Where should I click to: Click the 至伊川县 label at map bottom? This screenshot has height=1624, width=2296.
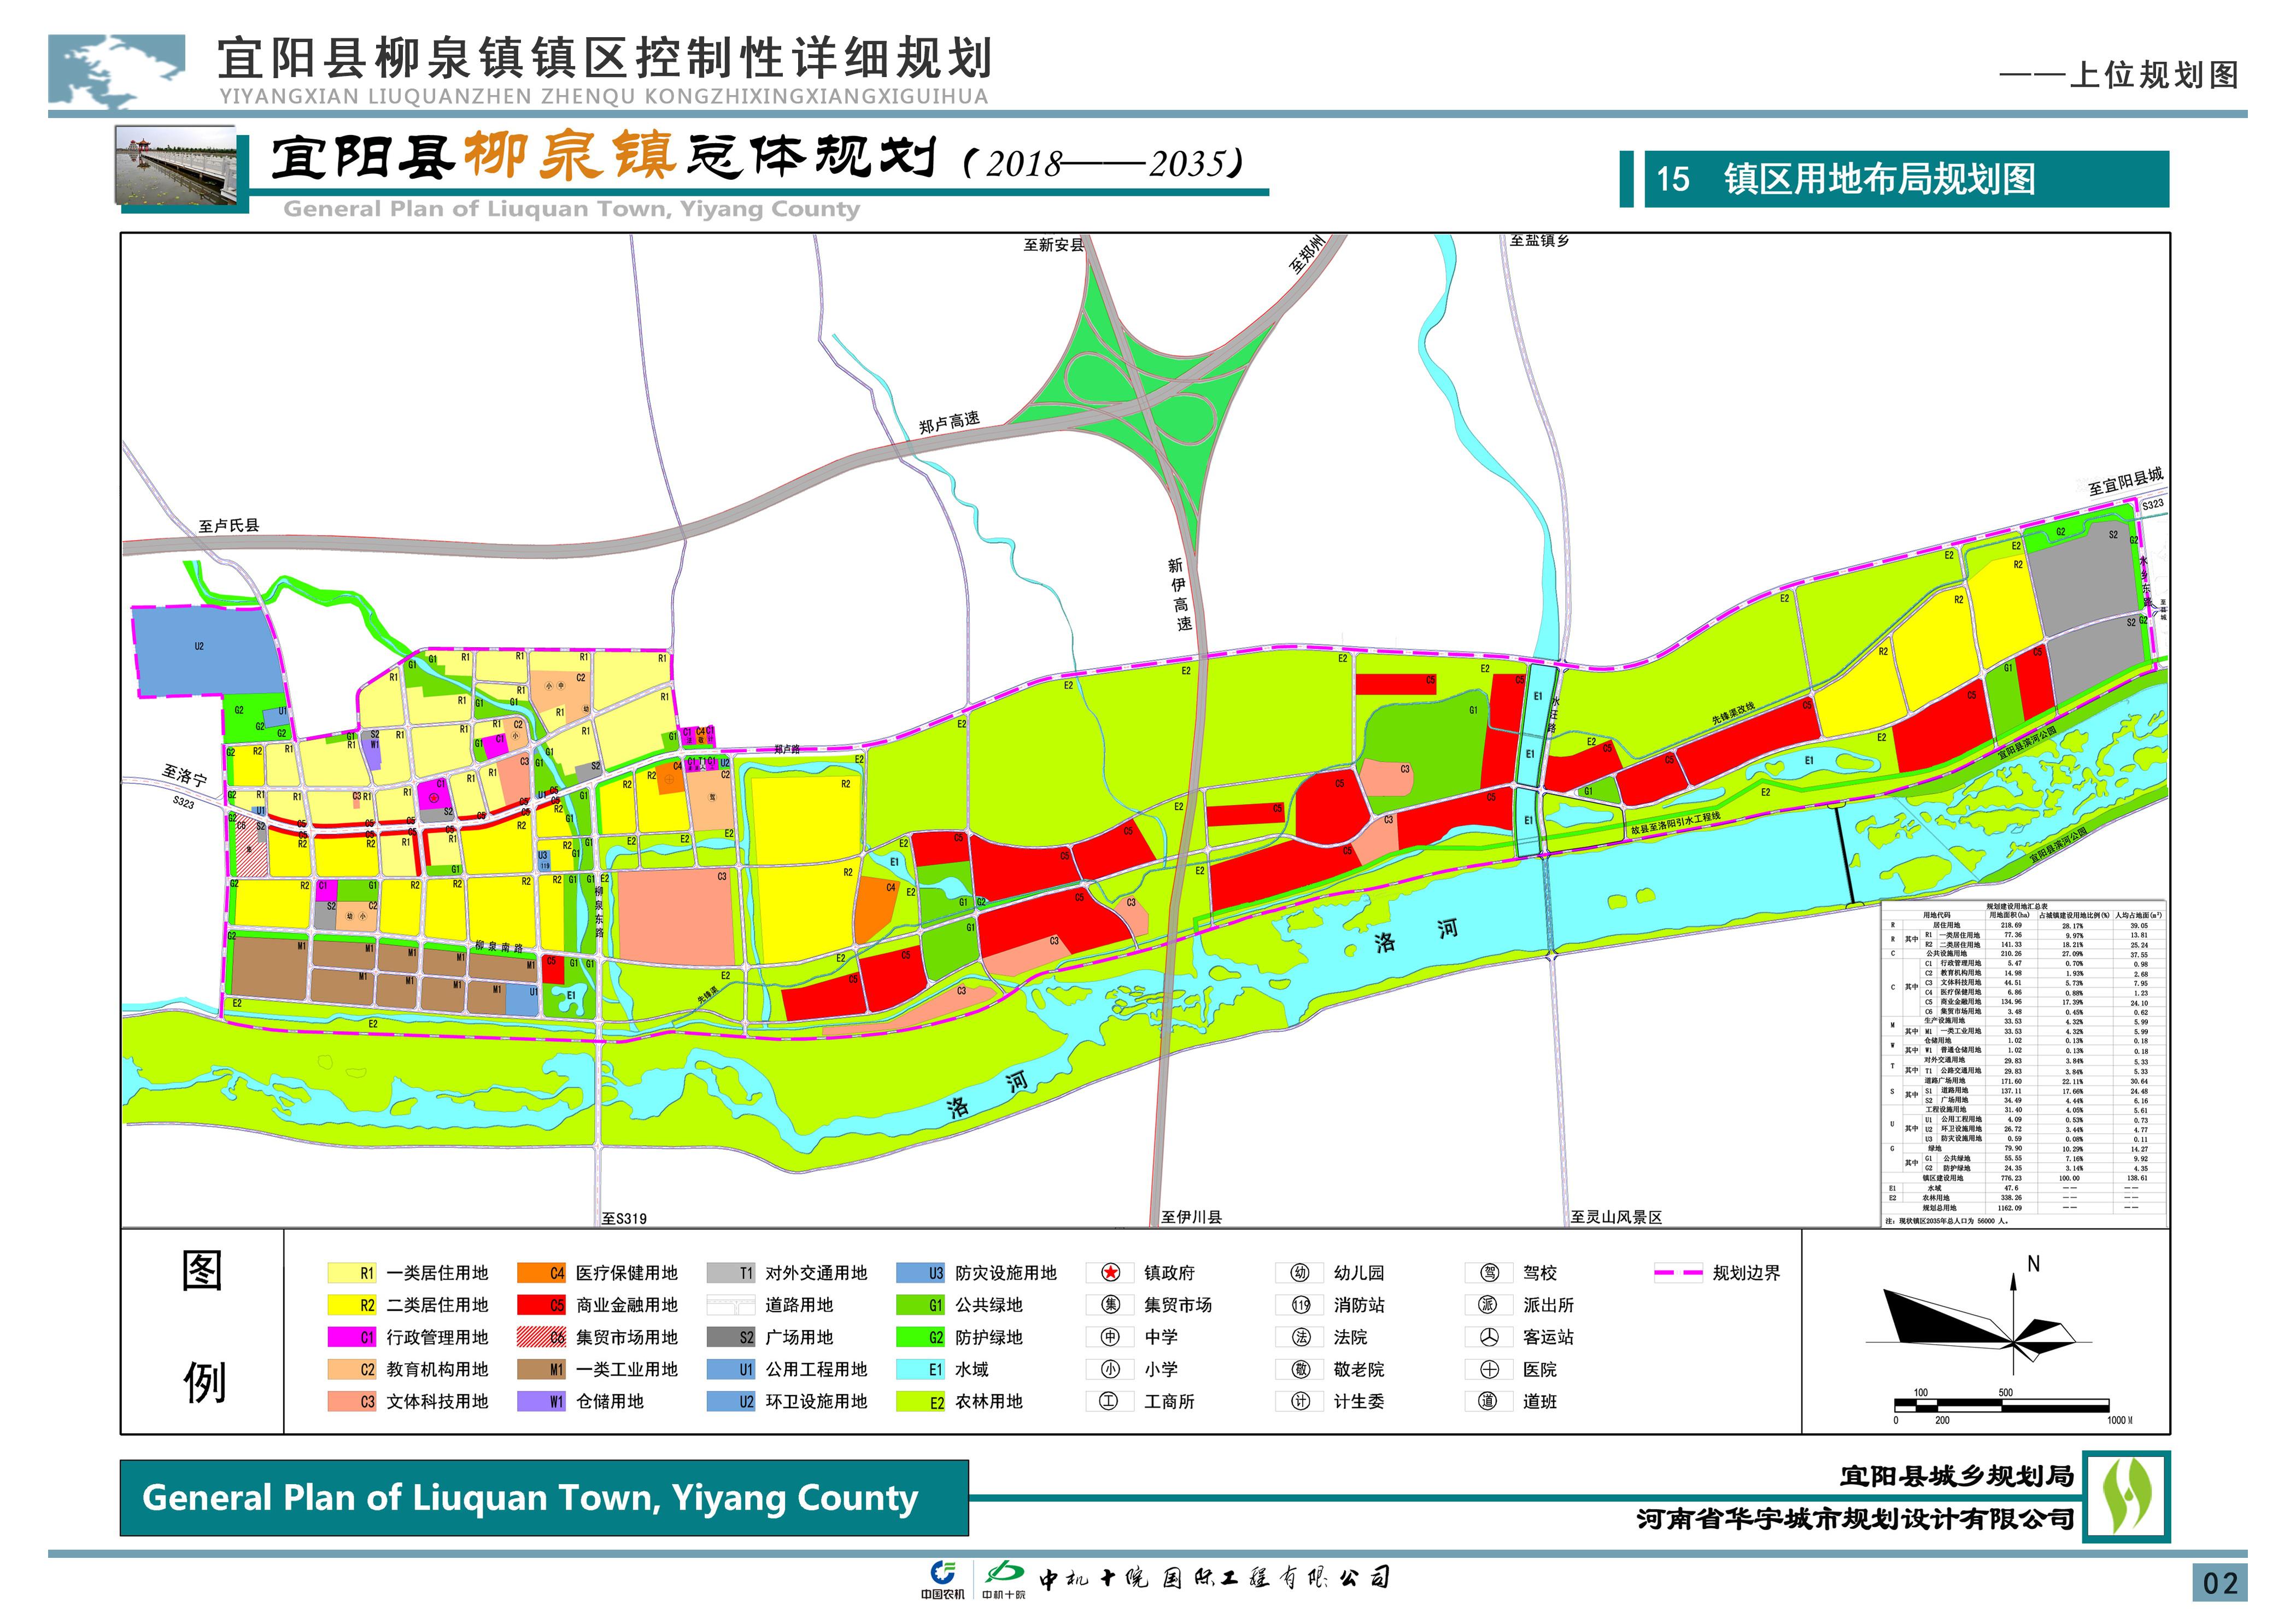pyautogui.click(x=1191, y=1217)
